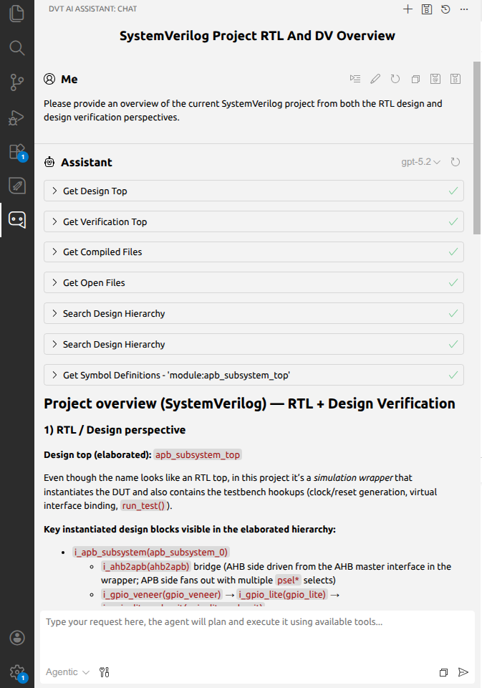Image resolution: width=482 pixels, height=688 pixels.
Task: Click the send message arrow icon
Action: coord(463,672)
